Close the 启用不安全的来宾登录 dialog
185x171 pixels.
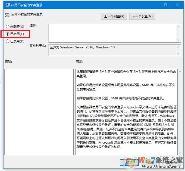point(177,5)
